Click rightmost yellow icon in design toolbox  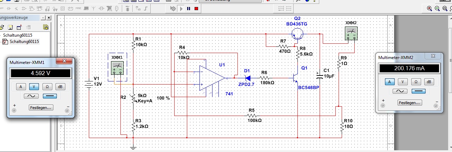pyautogui.click(x=45, y=27)
